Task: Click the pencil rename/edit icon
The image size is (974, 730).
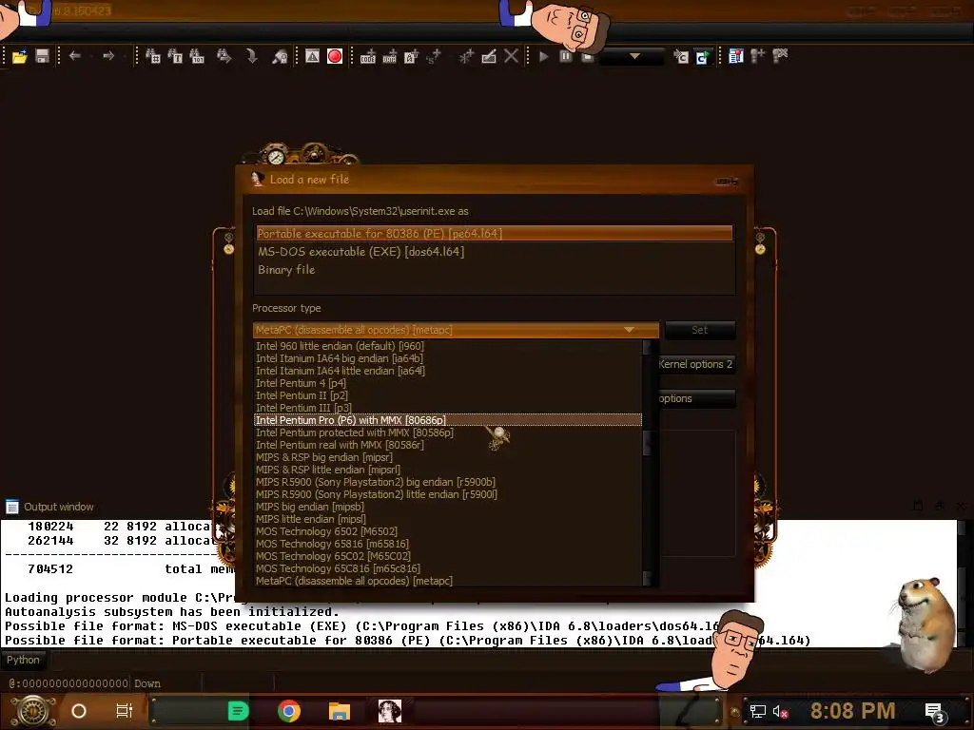Action: 489,56
